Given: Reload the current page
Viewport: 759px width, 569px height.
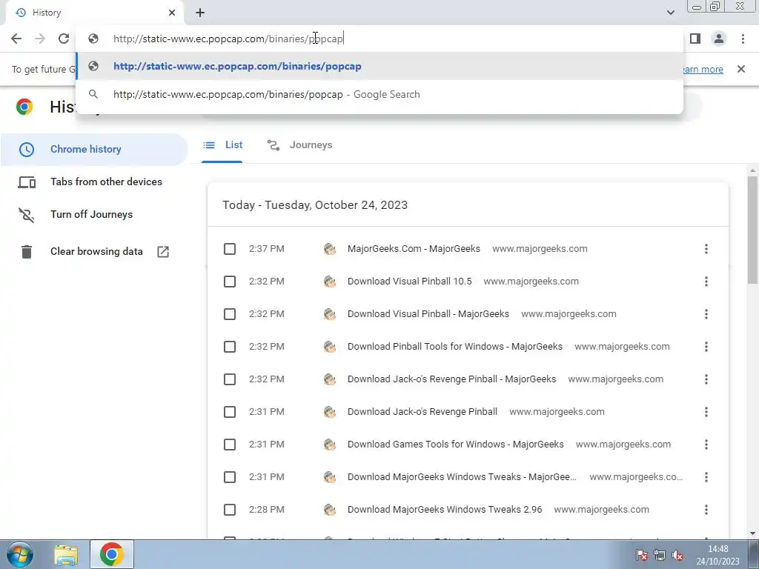Looking at the screenshot, I should click(64, 39).
